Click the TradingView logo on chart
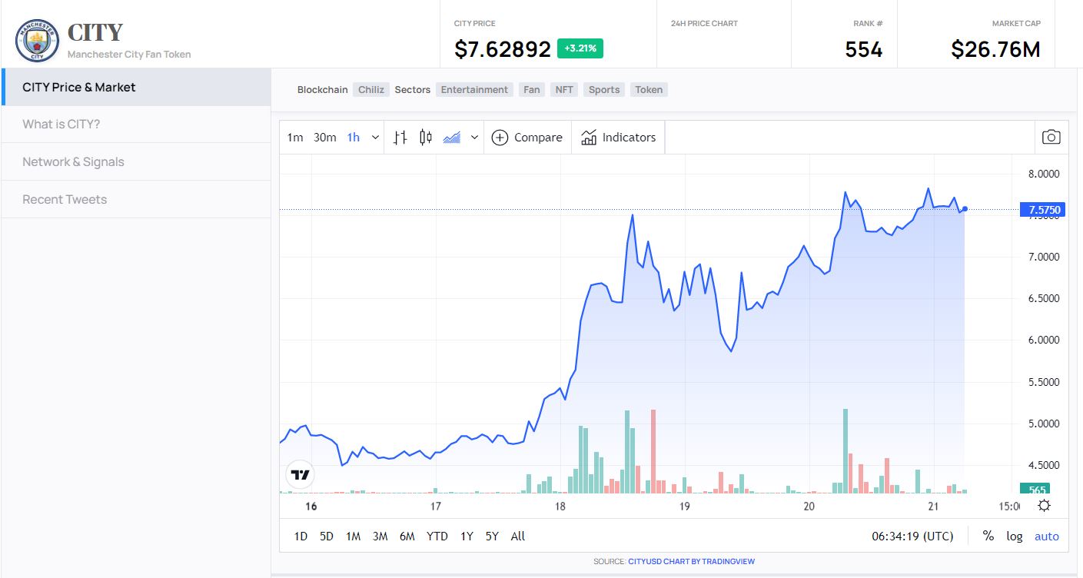 pyautogui.click(x=301, y=474)
